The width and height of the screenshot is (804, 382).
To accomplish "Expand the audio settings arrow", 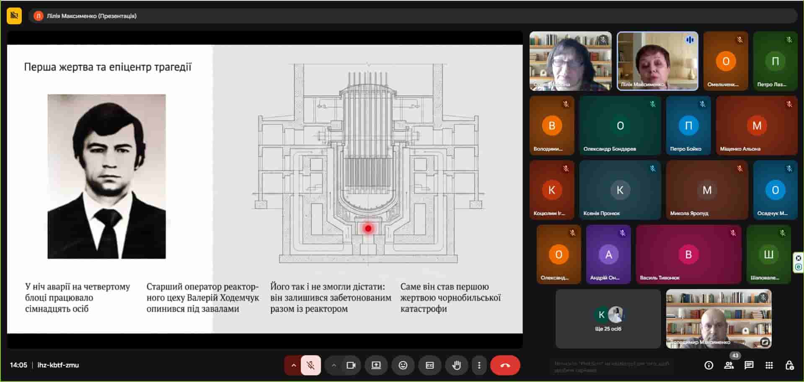I will pyautogui.click(x=293, y=365).
